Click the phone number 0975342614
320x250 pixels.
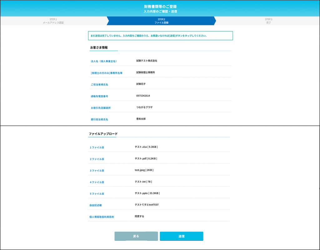coord(143,96)
